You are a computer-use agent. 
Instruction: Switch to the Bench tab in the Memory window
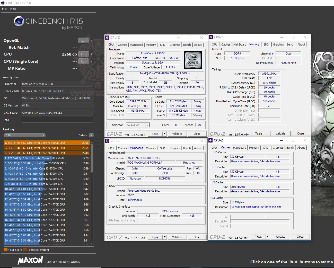click(x=290, y=44)
